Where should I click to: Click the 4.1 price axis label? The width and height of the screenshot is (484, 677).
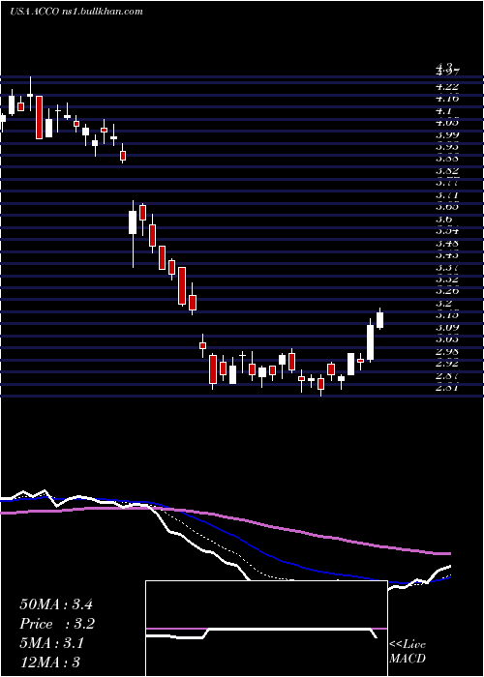[x=444, y=111]
